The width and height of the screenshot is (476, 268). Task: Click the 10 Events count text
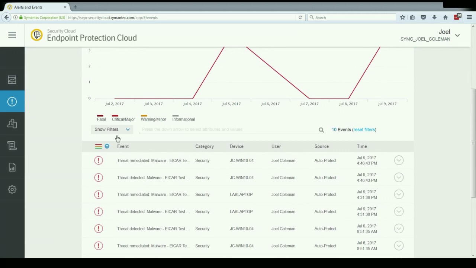(341, 130)
